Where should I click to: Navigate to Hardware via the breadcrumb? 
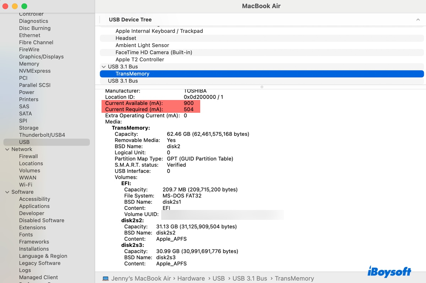(x=191, y=278)
